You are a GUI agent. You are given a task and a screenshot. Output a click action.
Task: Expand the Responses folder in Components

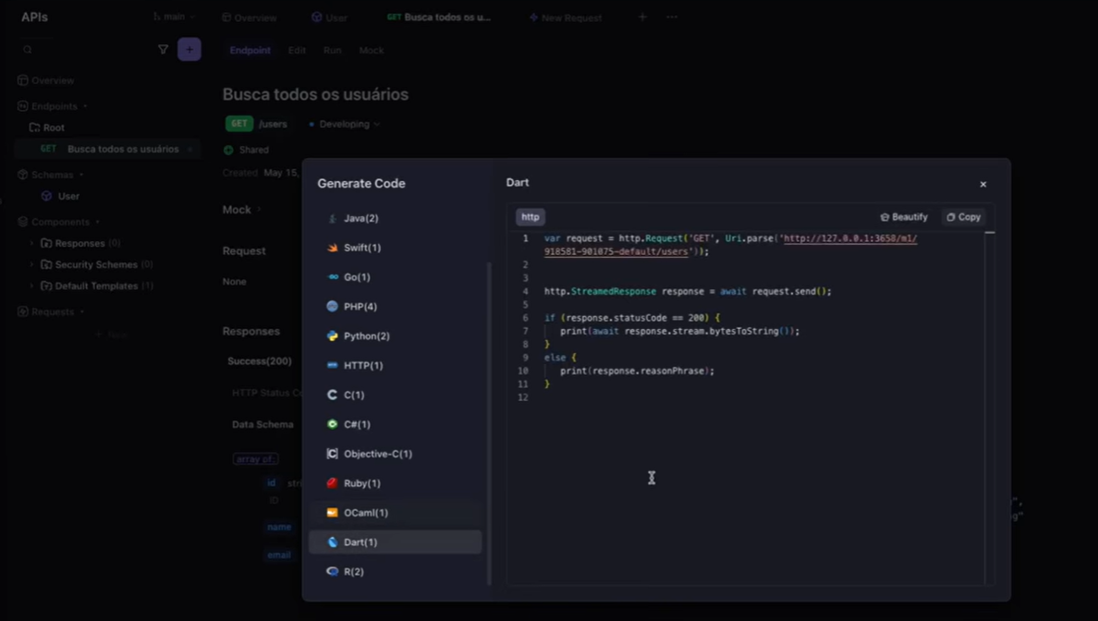[32, 243]
